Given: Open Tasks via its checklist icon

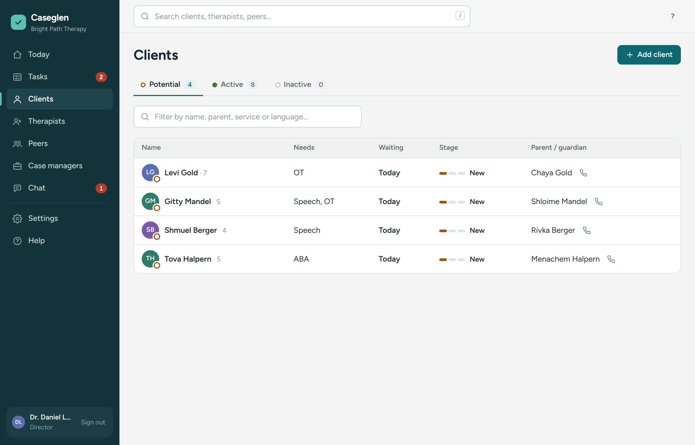Looking at the screenshot, I should click(17, 77).
